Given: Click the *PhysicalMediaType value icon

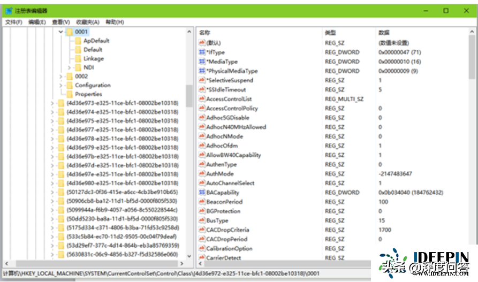Looking at the screenshot, I should 202,71.
